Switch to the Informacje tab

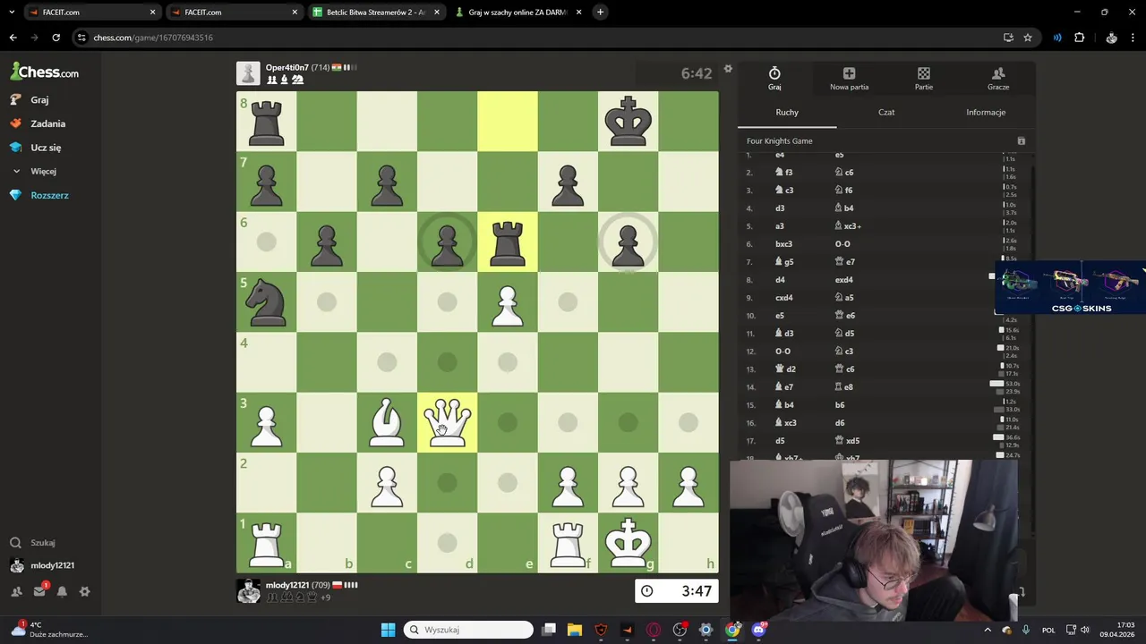click(986, 113)
